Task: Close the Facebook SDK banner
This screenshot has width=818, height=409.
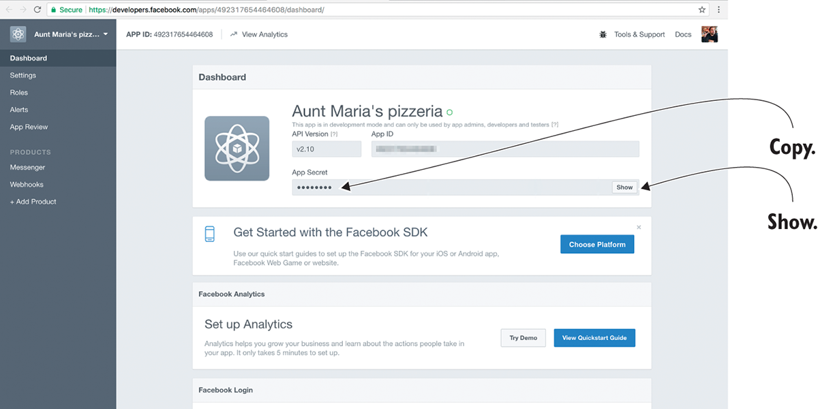Action: click(x=639, y=227)
